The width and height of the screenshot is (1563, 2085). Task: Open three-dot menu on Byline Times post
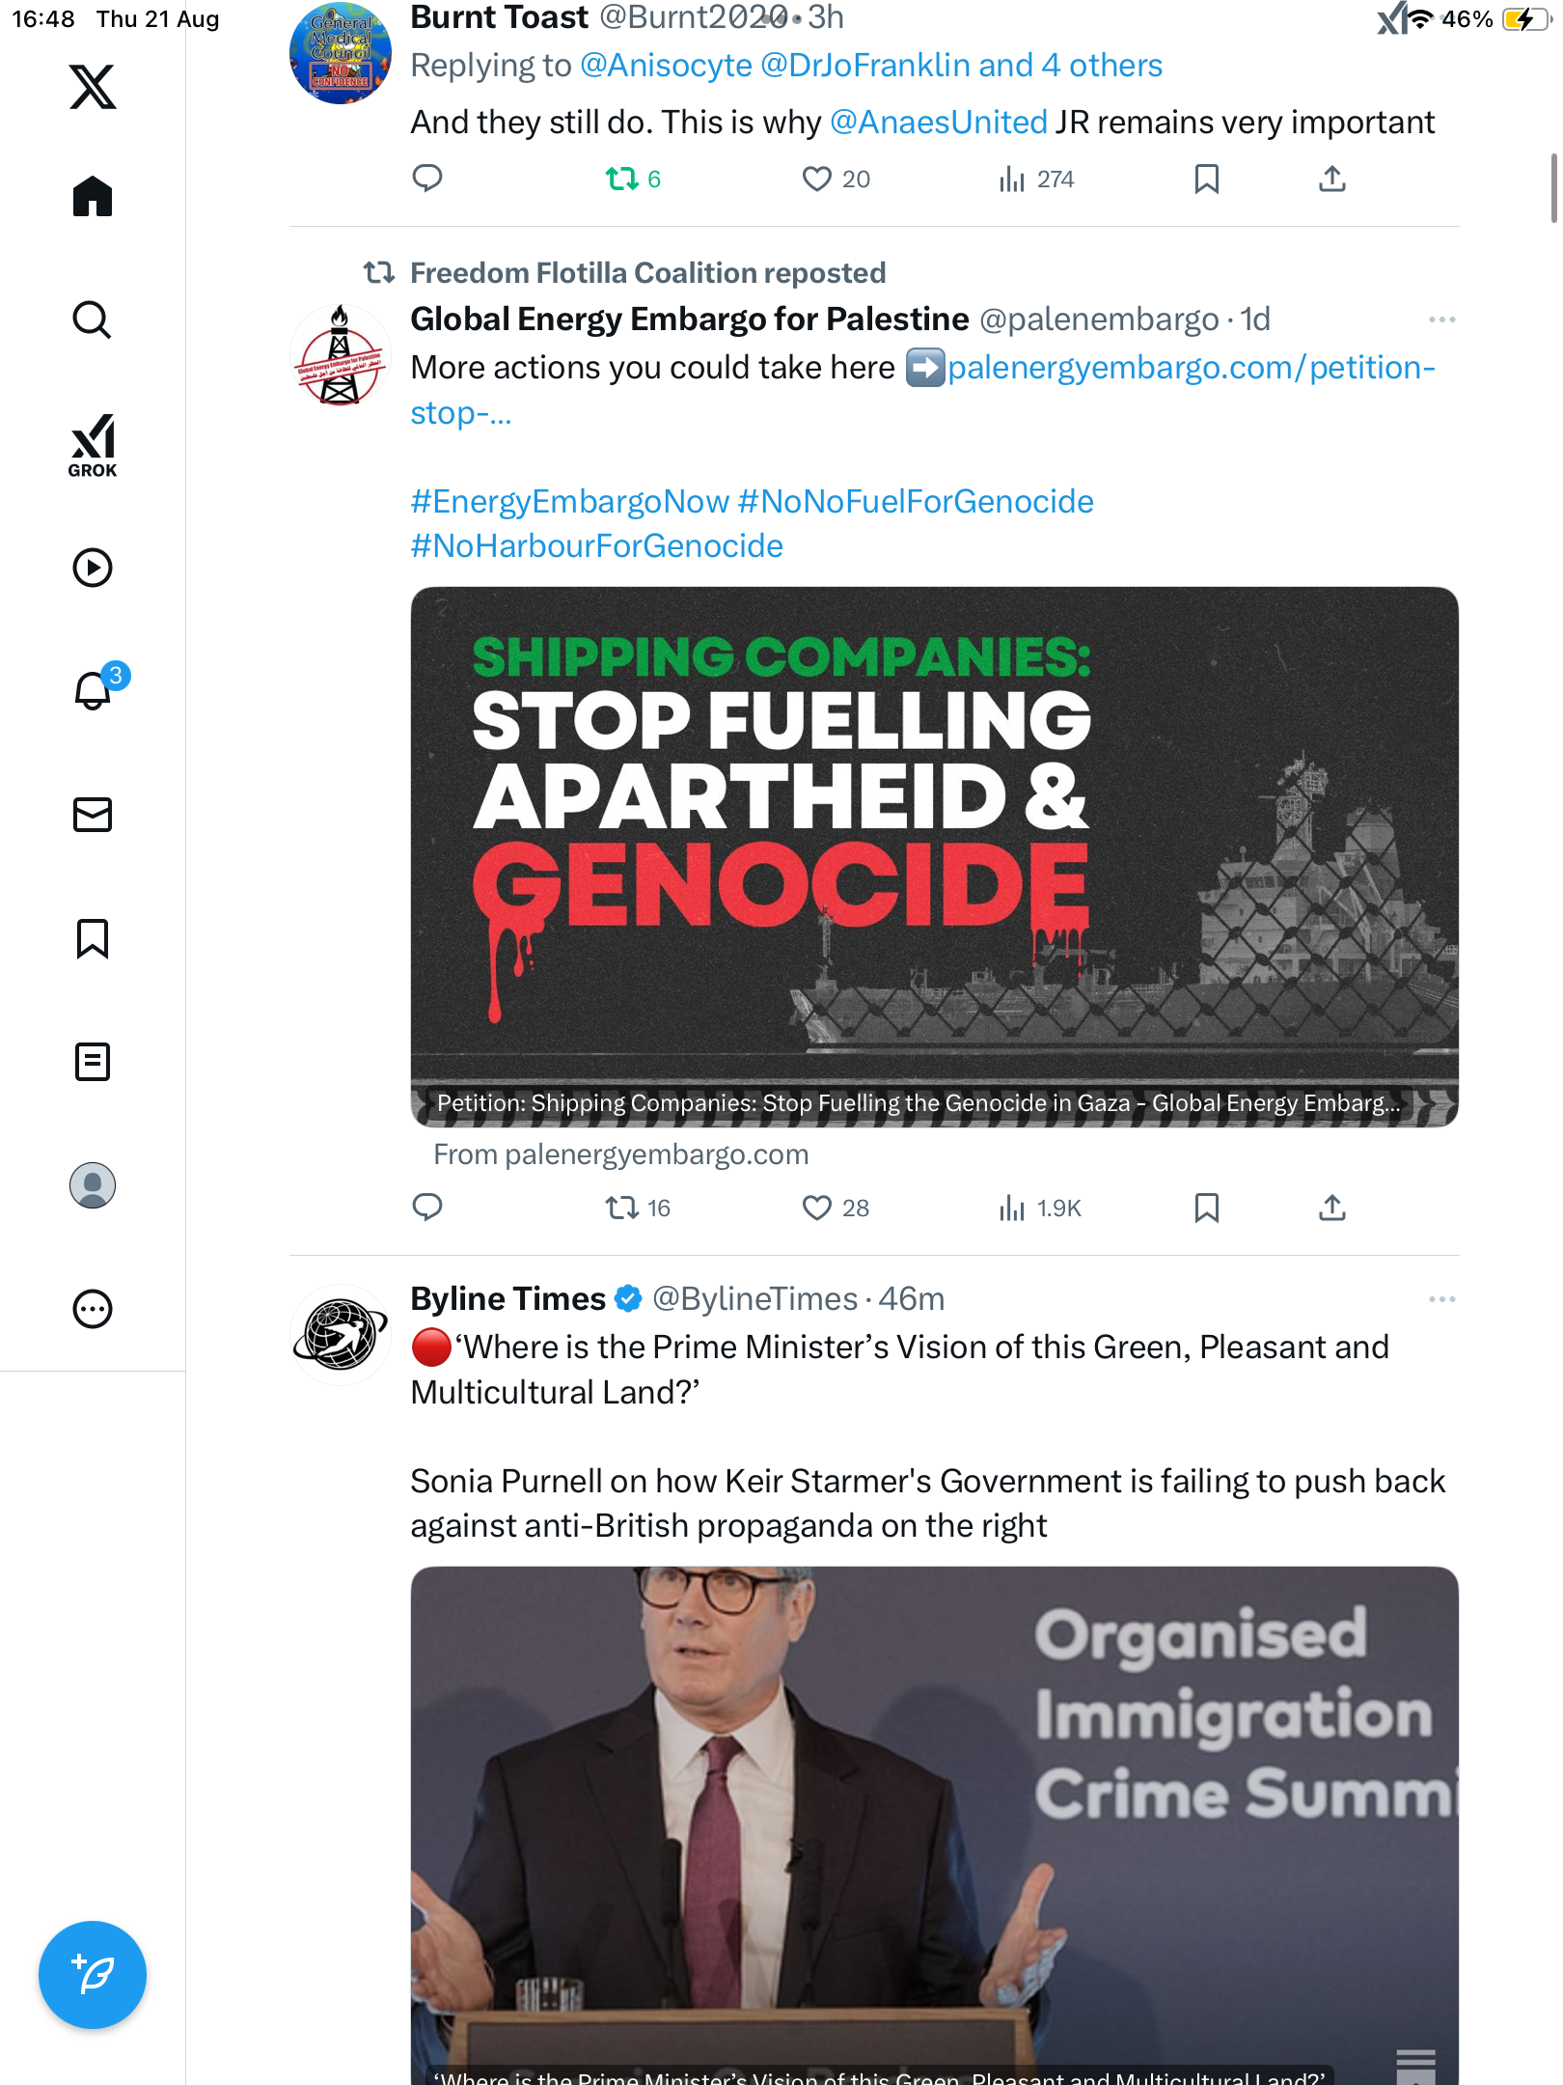tap(1441, 1299)
